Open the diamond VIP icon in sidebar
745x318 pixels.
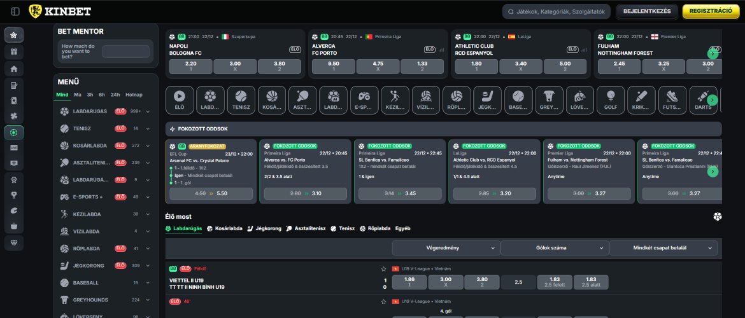15,243
